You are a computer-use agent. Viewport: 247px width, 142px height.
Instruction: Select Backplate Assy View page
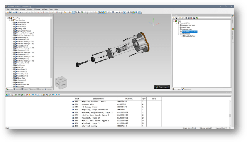(x=188, y=25)
